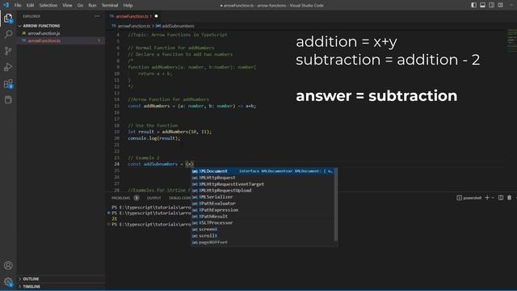Open the Source Control view

click(8, 50)
